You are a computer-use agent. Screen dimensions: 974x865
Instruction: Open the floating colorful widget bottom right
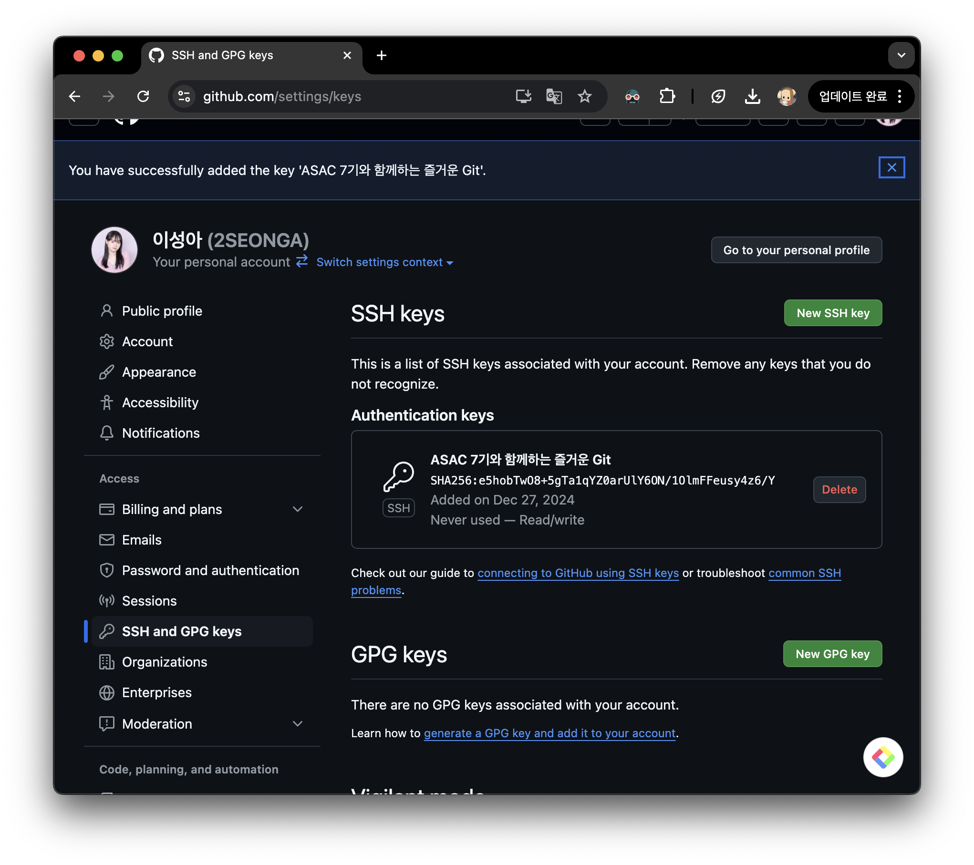[883, 757]
